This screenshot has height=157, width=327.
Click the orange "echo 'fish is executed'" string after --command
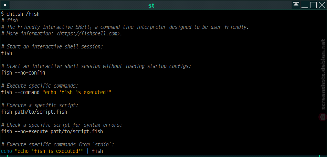coord(77,92)
